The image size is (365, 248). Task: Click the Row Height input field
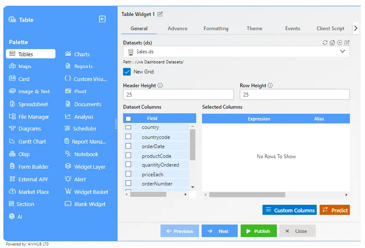295,94
